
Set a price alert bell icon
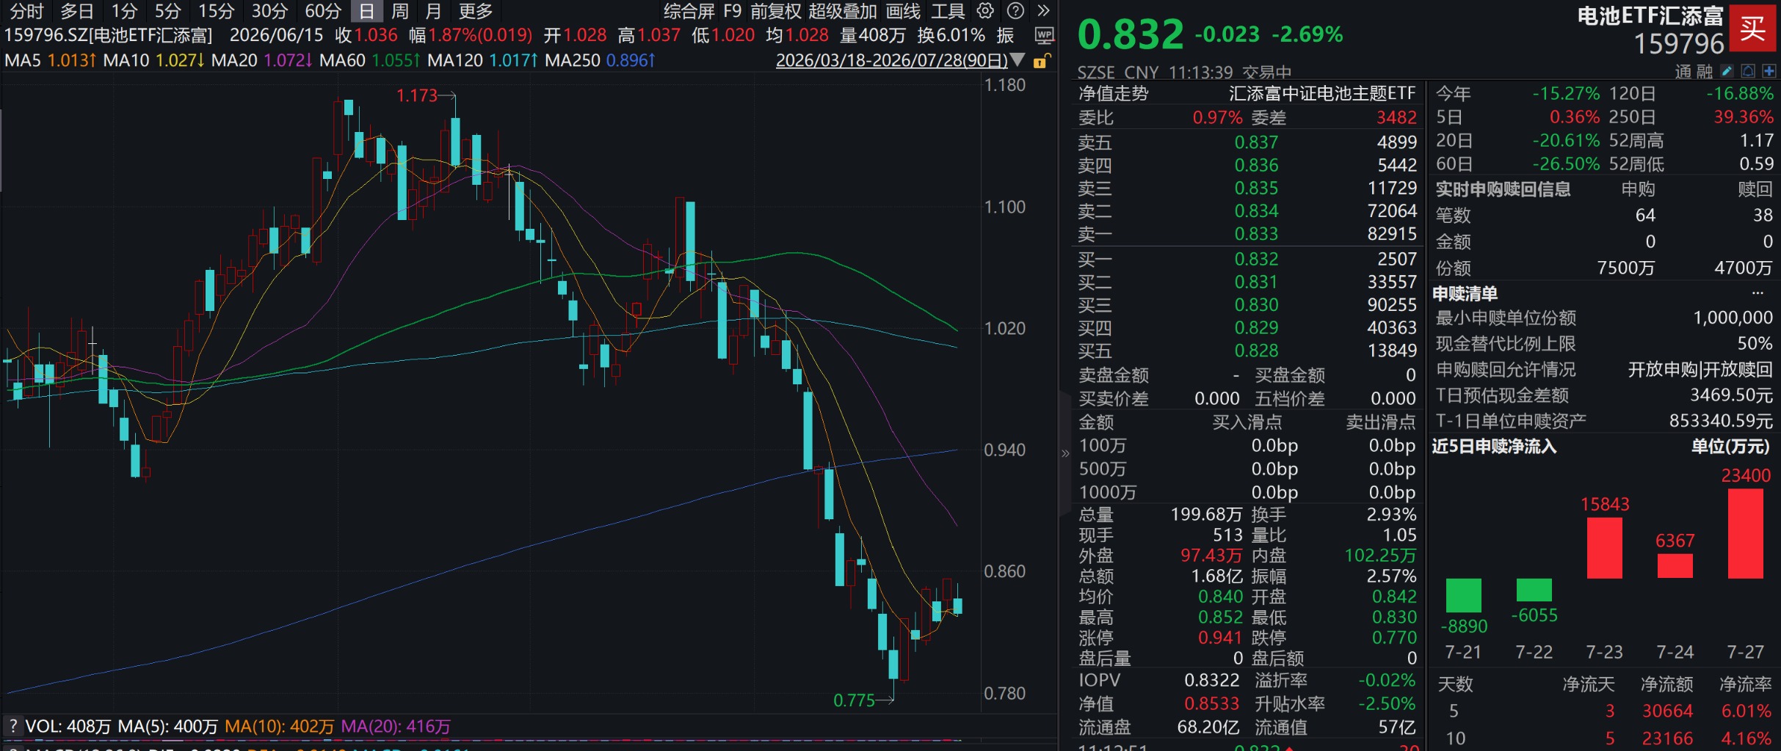[x=1748, y=71]
